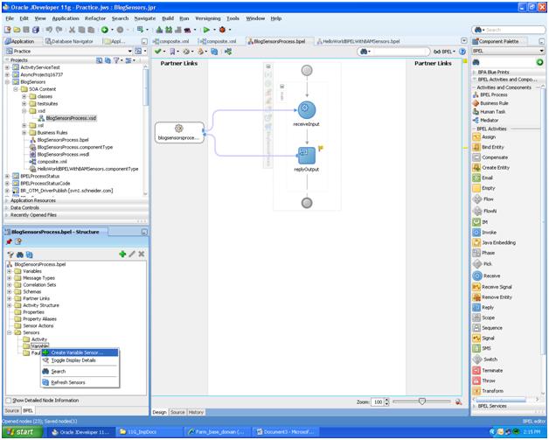
Task: Open the Farm_base_domain taskbar button
Action: click(217, 432)
